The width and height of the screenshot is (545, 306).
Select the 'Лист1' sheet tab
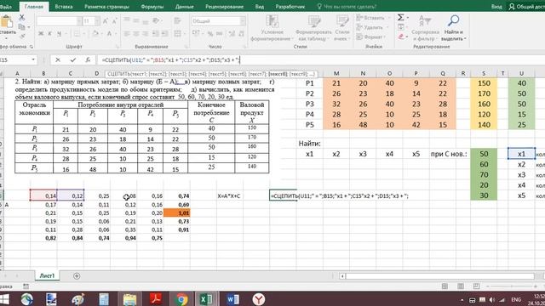tap(47, 275)
